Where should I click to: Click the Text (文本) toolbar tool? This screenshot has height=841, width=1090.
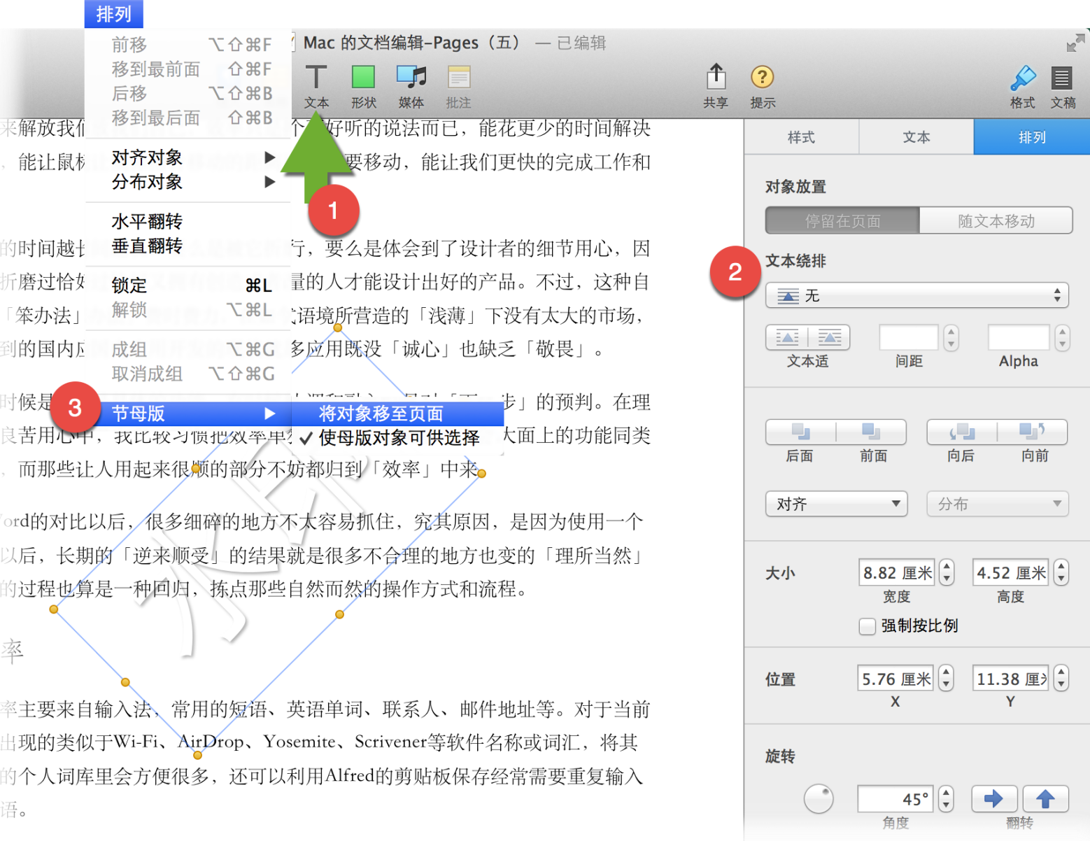tap(316, 86)
